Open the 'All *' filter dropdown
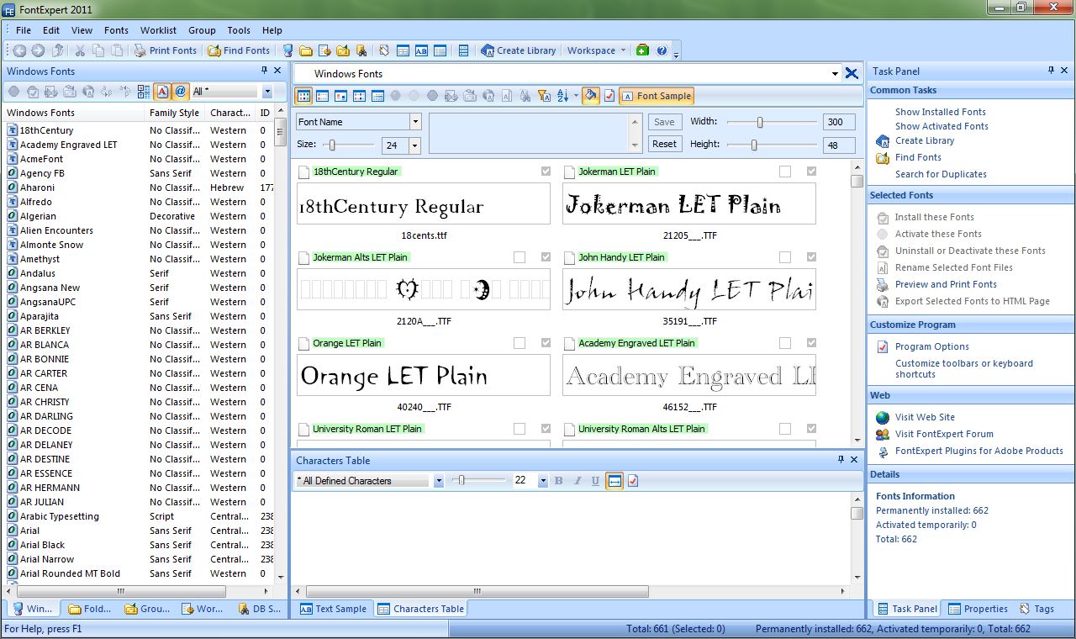This screenshot has width=1076, height=639. point(267,91)
